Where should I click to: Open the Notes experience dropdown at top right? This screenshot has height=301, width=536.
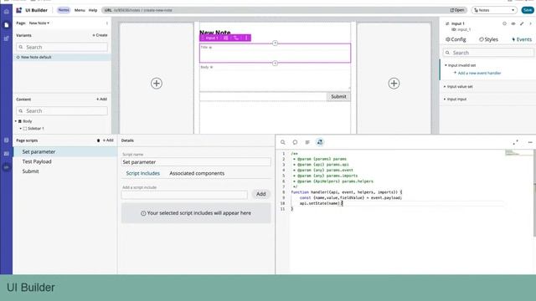[x=494, y=10]
